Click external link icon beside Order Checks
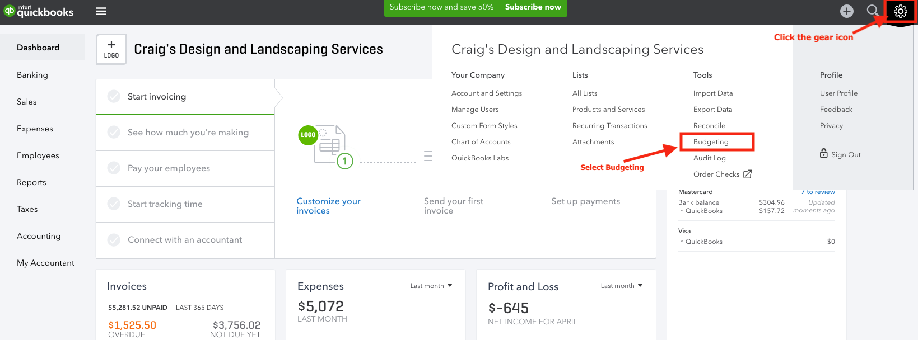 click(748, 174)
